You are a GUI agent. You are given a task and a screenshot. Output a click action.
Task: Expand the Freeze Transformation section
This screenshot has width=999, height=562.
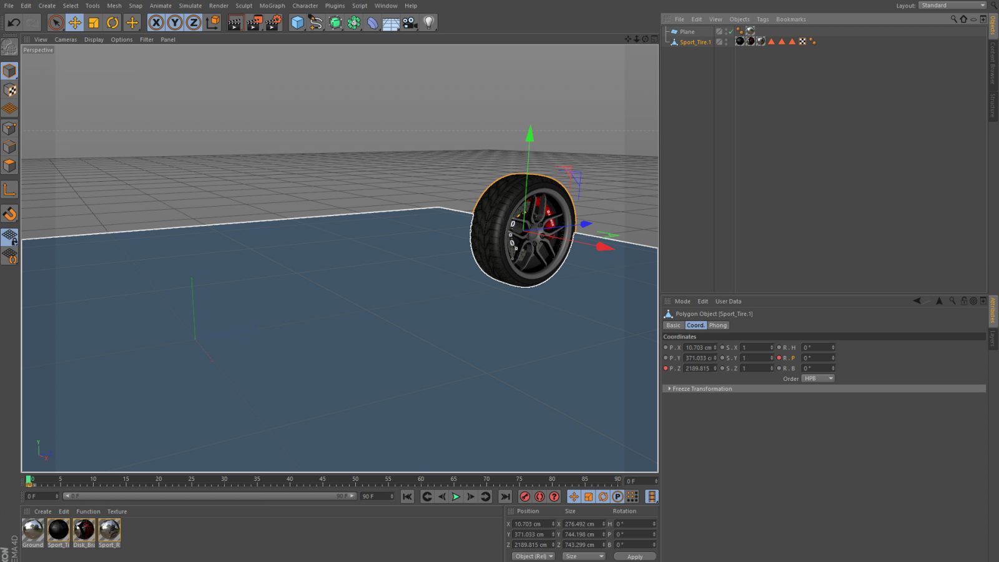[x=702, y=388]
